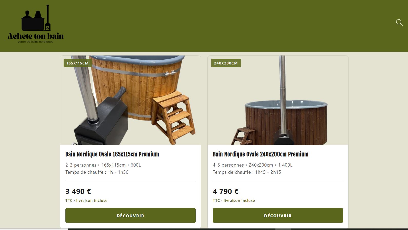
Task: Open Bain Nordique Ovale 165x115cm Premium title
Action: tap(112, 154)
